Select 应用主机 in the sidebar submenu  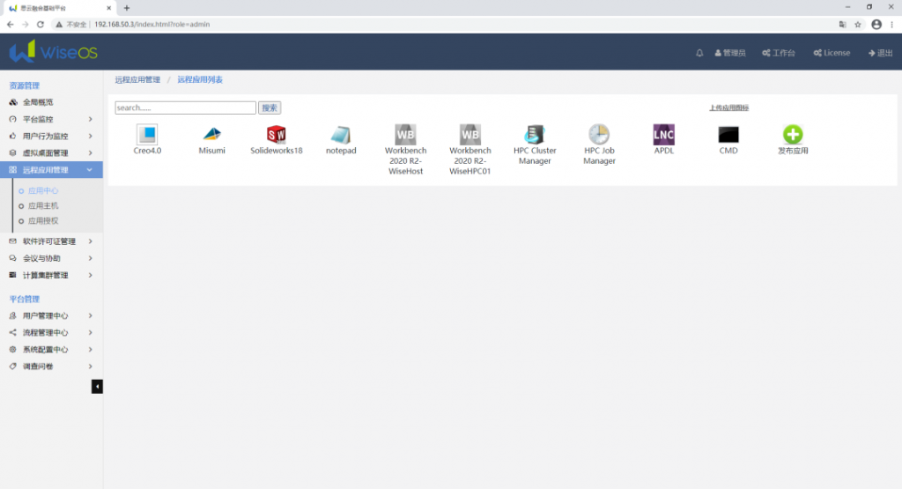43,205
